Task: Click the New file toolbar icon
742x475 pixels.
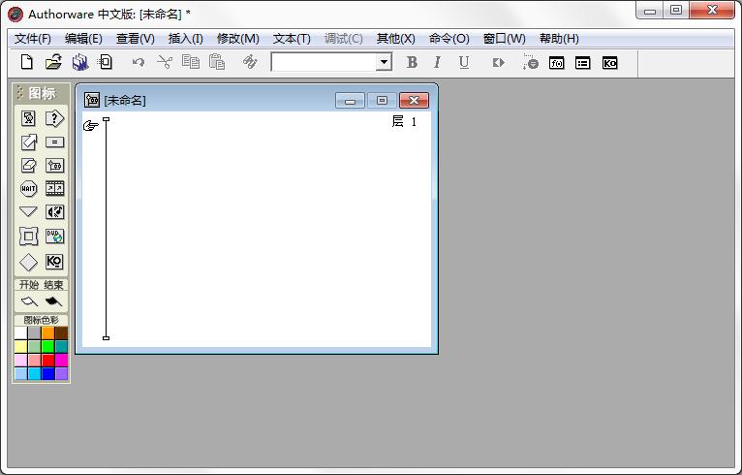Action: point(27,62)
